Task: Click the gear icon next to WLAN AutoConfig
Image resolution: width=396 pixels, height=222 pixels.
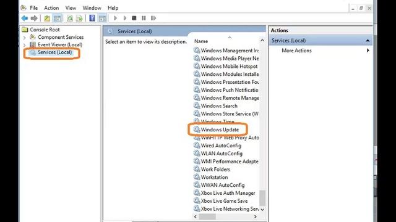Action: [x=197, y=154]
